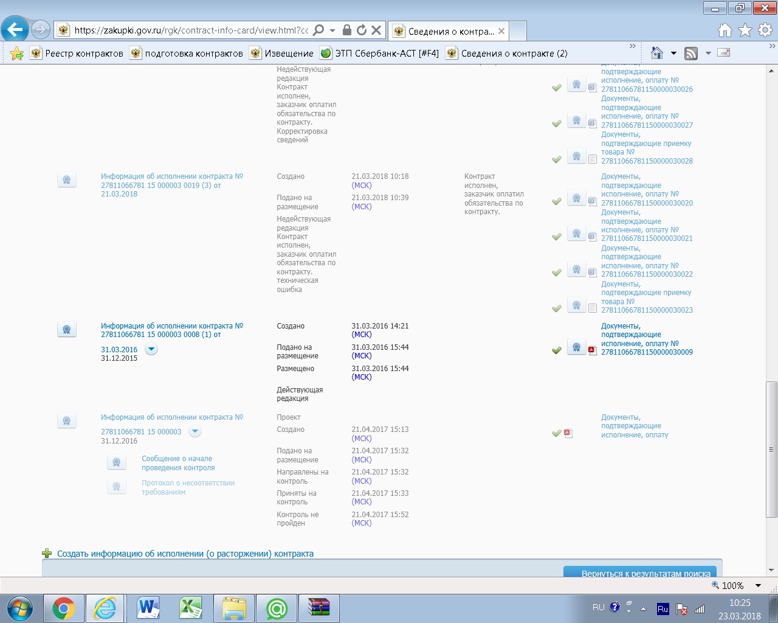Open the command bar Home dropdown
This screenshot has width=778, height=623.
(673, 54)
